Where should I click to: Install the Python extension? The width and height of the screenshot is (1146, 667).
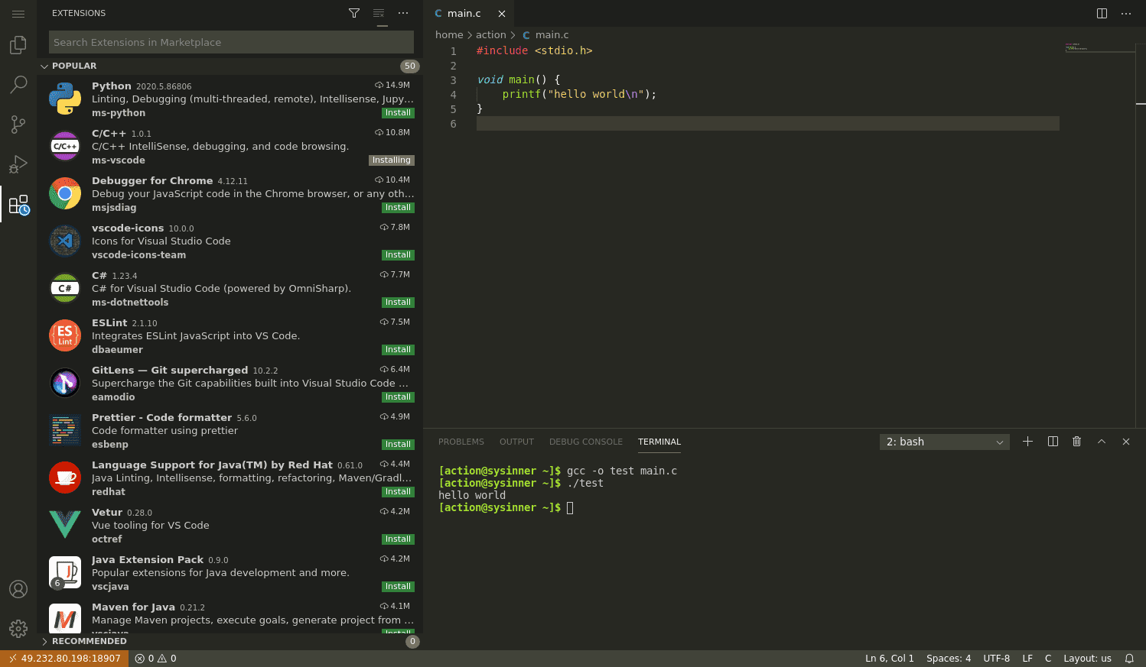point(398,112)
